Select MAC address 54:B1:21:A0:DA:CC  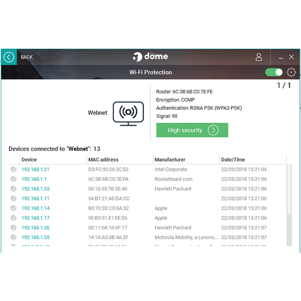[x=109, y=199]
